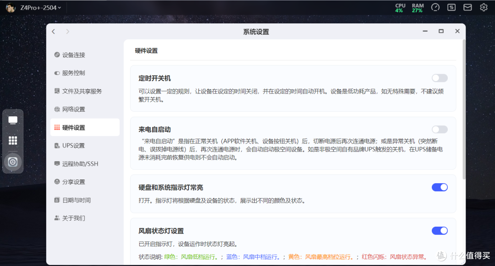Viewport: 495px width, 266px height.
Task: Go back with the left arrow
Action: coord(53,32)
